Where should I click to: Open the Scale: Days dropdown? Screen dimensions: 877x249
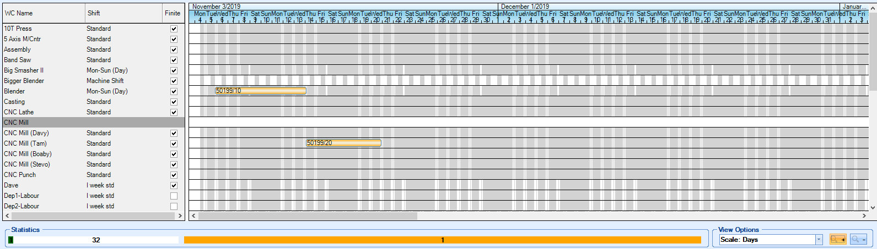coord(819,240)
